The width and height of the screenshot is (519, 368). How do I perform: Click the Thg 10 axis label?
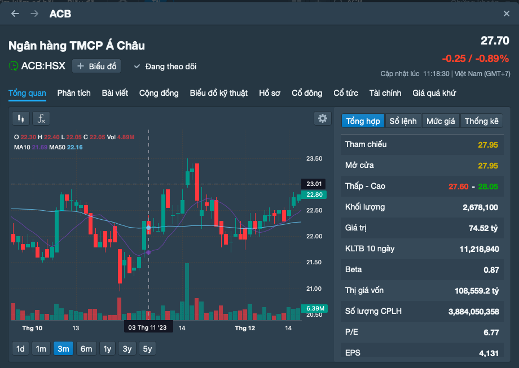[32, 328]
